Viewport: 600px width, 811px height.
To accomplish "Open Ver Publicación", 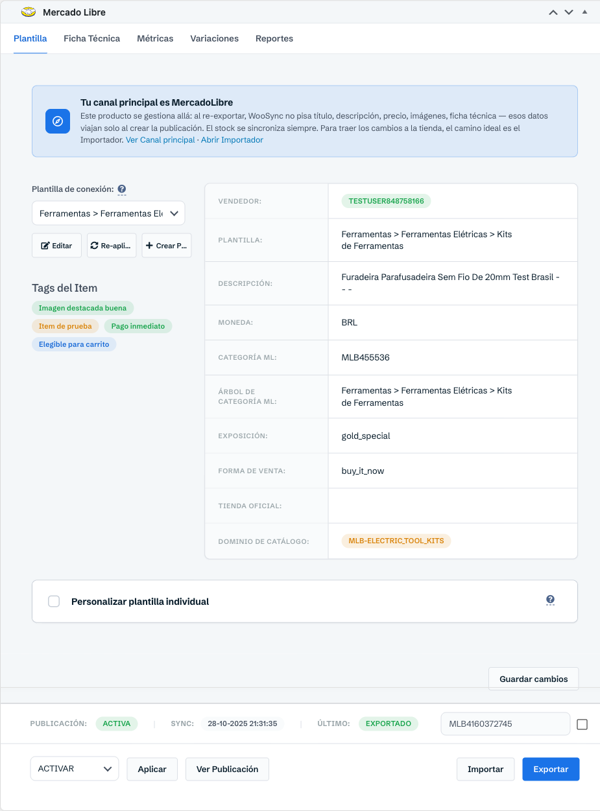I will point(227,769).
